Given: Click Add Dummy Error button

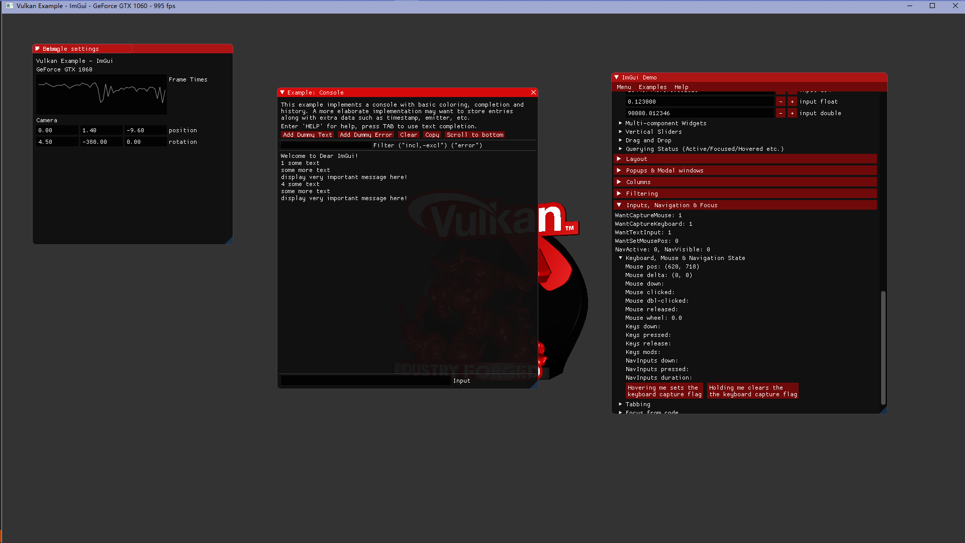Looking at the screenshot, I should click(x=366, y=135).
